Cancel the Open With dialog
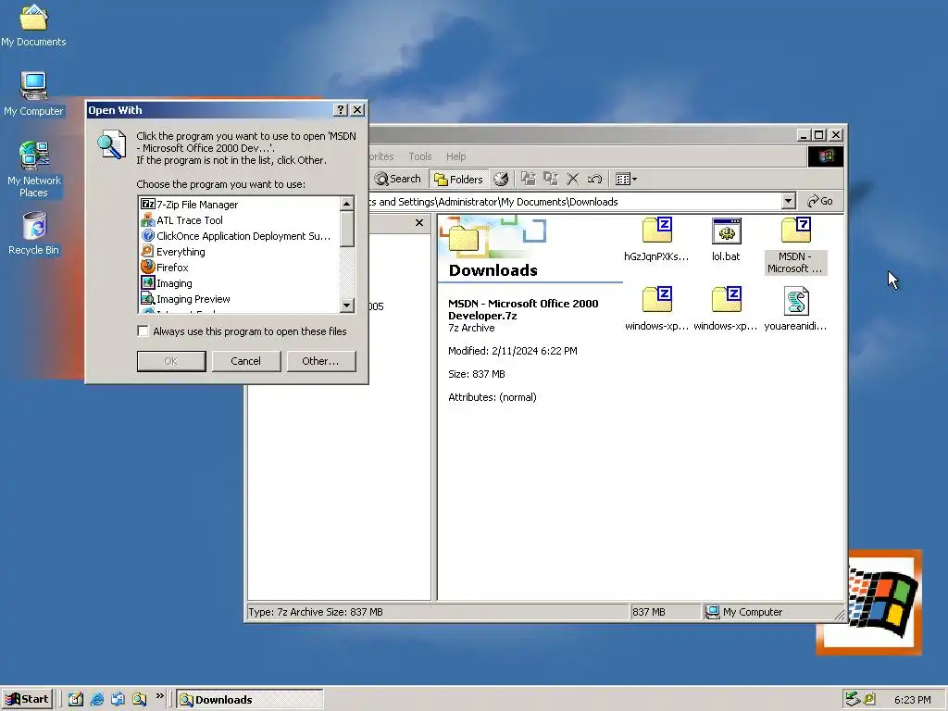This screenshot has width=948, height=711. (x=245, y=361)
